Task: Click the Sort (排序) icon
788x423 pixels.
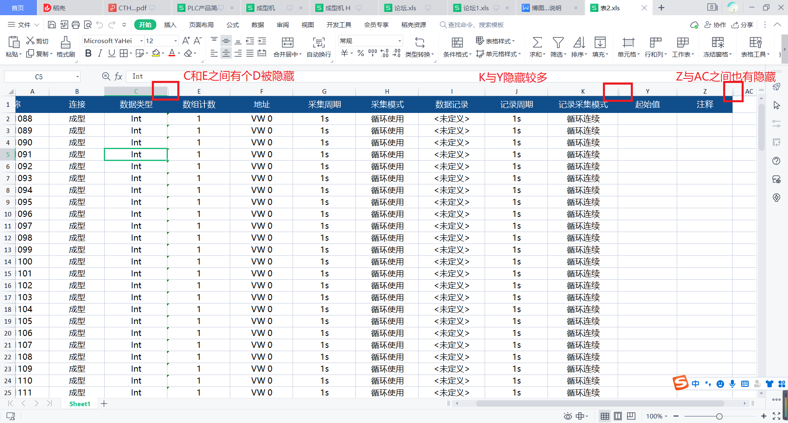Action: (x=579, y=42)
